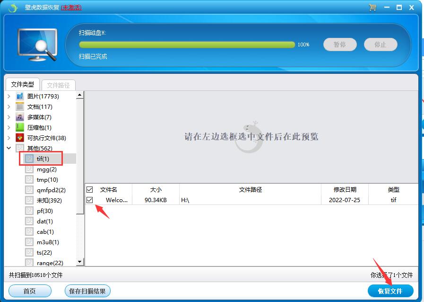This screenshot has height=302, width=424.
Task: Click the 压缩包 archive category icon
Action: pos(20,127)
